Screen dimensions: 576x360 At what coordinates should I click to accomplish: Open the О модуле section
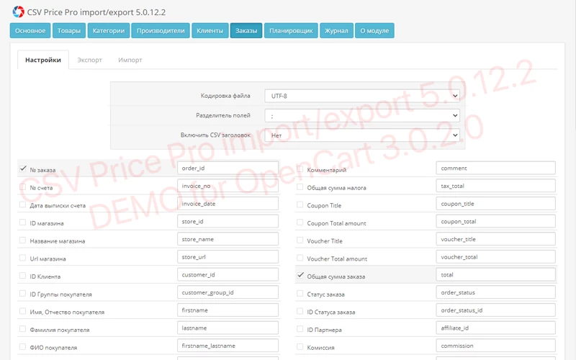(374, 30)
